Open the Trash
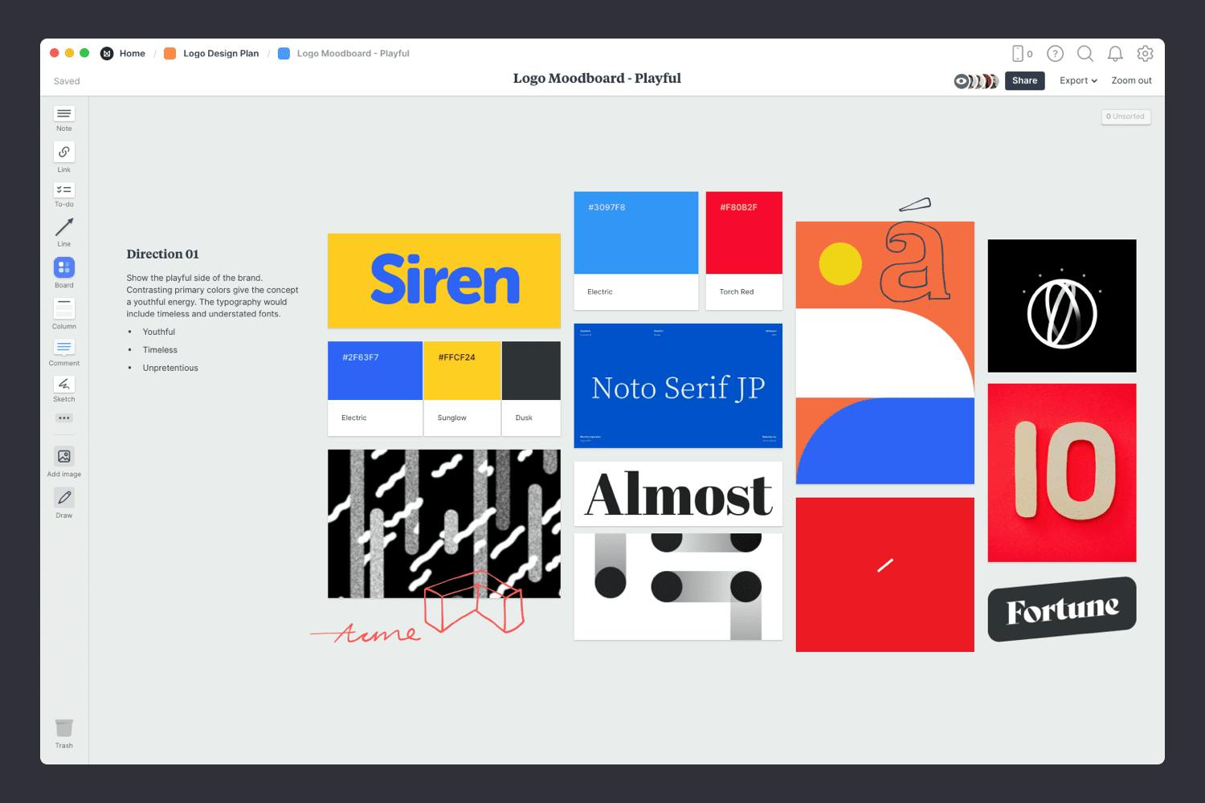This screenshot has width=1205, height=803. [63, 729]
